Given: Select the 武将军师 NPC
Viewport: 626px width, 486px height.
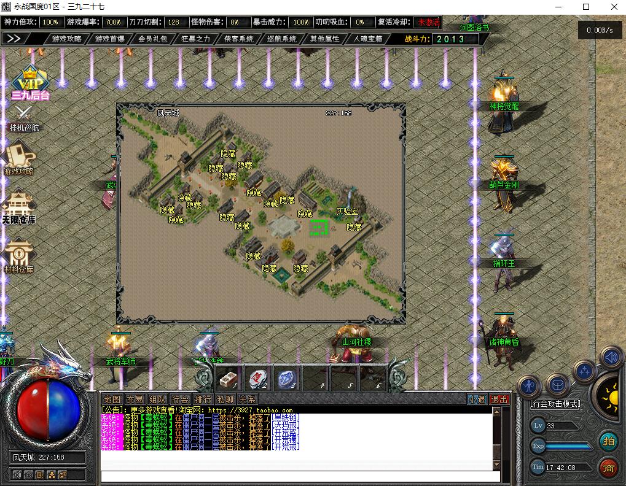Looking at the screenshot, I should click(x=120, y=359).
